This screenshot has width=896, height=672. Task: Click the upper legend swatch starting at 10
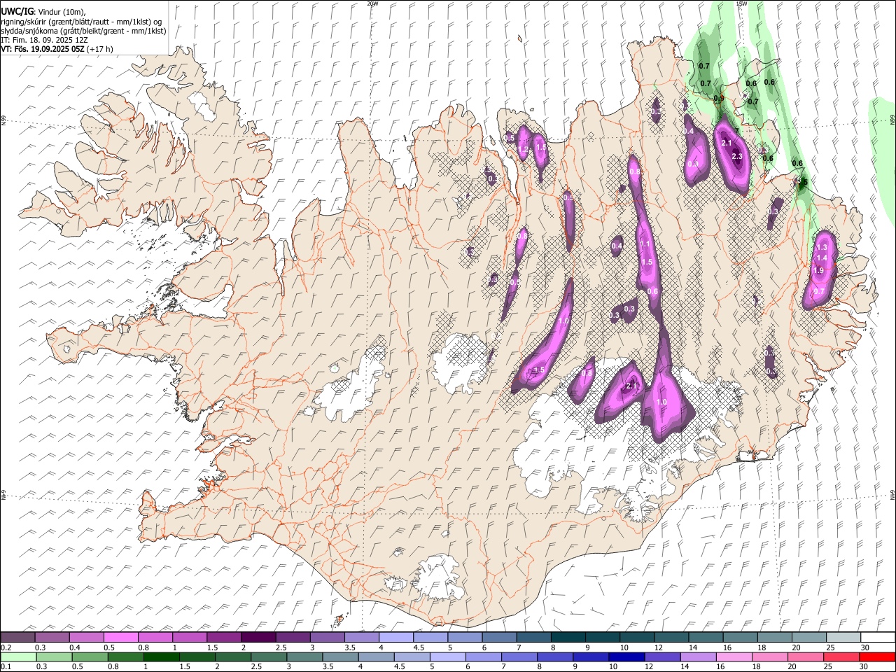[636, 637]
